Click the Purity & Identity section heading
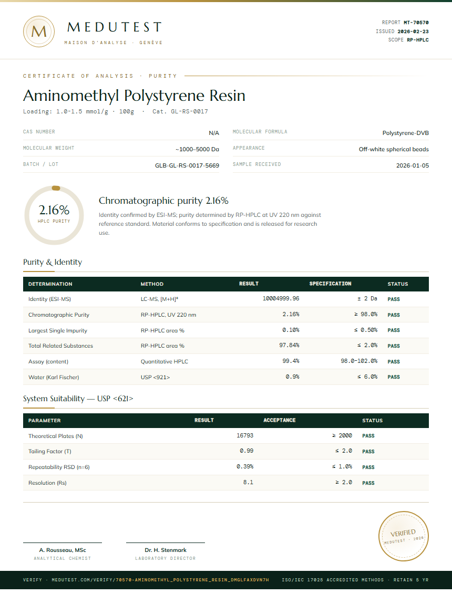Screen dimensions: 452x605 53,262
